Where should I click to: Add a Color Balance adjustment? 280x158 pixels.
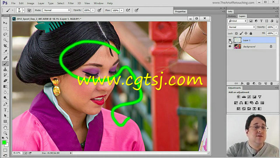pyautogui.click(x=241, y=103)
